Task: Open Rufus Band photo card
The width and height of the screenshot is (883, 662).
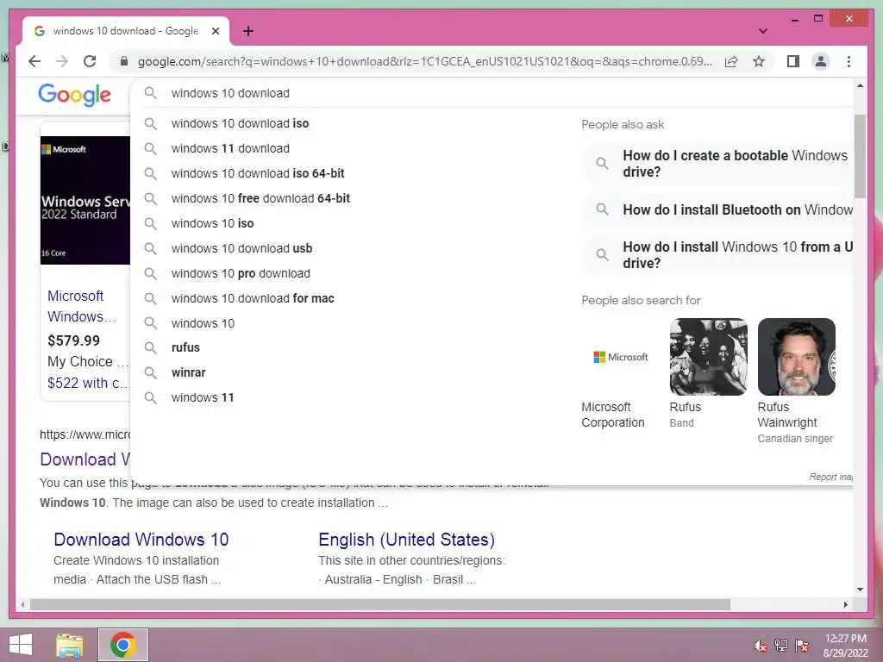Action: point(708,374)
